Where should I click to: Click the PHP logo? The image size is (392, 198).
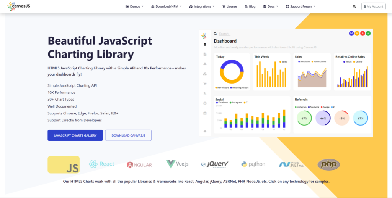pyautogui.click(x=328, y=165)
